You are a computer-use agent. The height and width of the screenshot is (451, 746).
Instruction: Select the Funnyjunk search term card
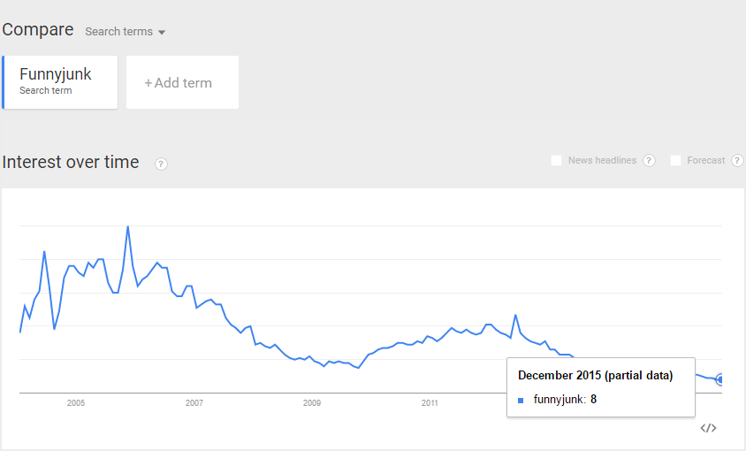pos(60,82)
